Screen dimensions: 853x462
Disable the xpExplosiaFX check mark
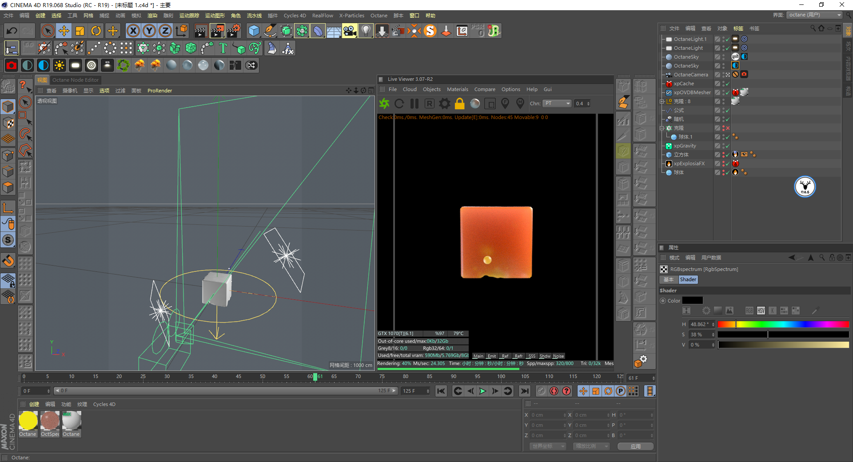point(727,163)
